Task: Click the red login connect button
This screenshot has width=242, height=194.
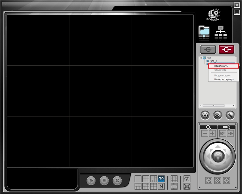Action: 226,49
